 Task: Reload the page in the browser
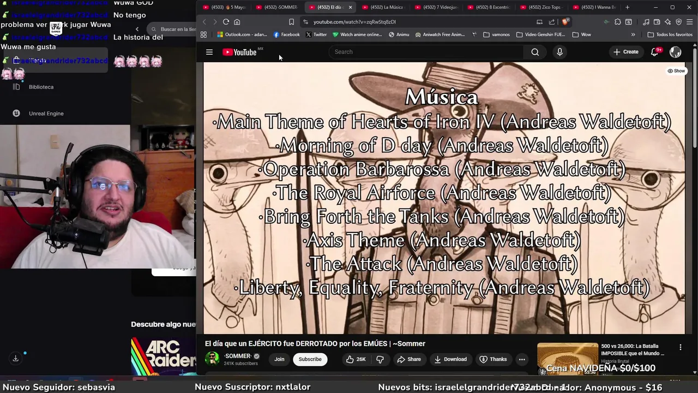pyautogui.click(x=226, y=22)
